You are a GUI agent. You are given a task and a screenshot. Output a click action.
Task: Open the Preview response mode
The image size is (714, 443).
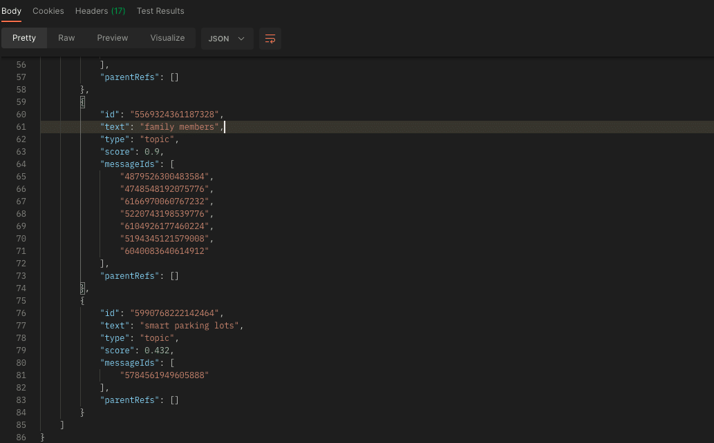pos(112,38)
